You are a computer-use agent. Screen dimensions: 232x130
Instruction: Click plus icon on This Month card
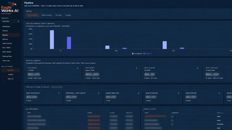(x=78, y=68)
